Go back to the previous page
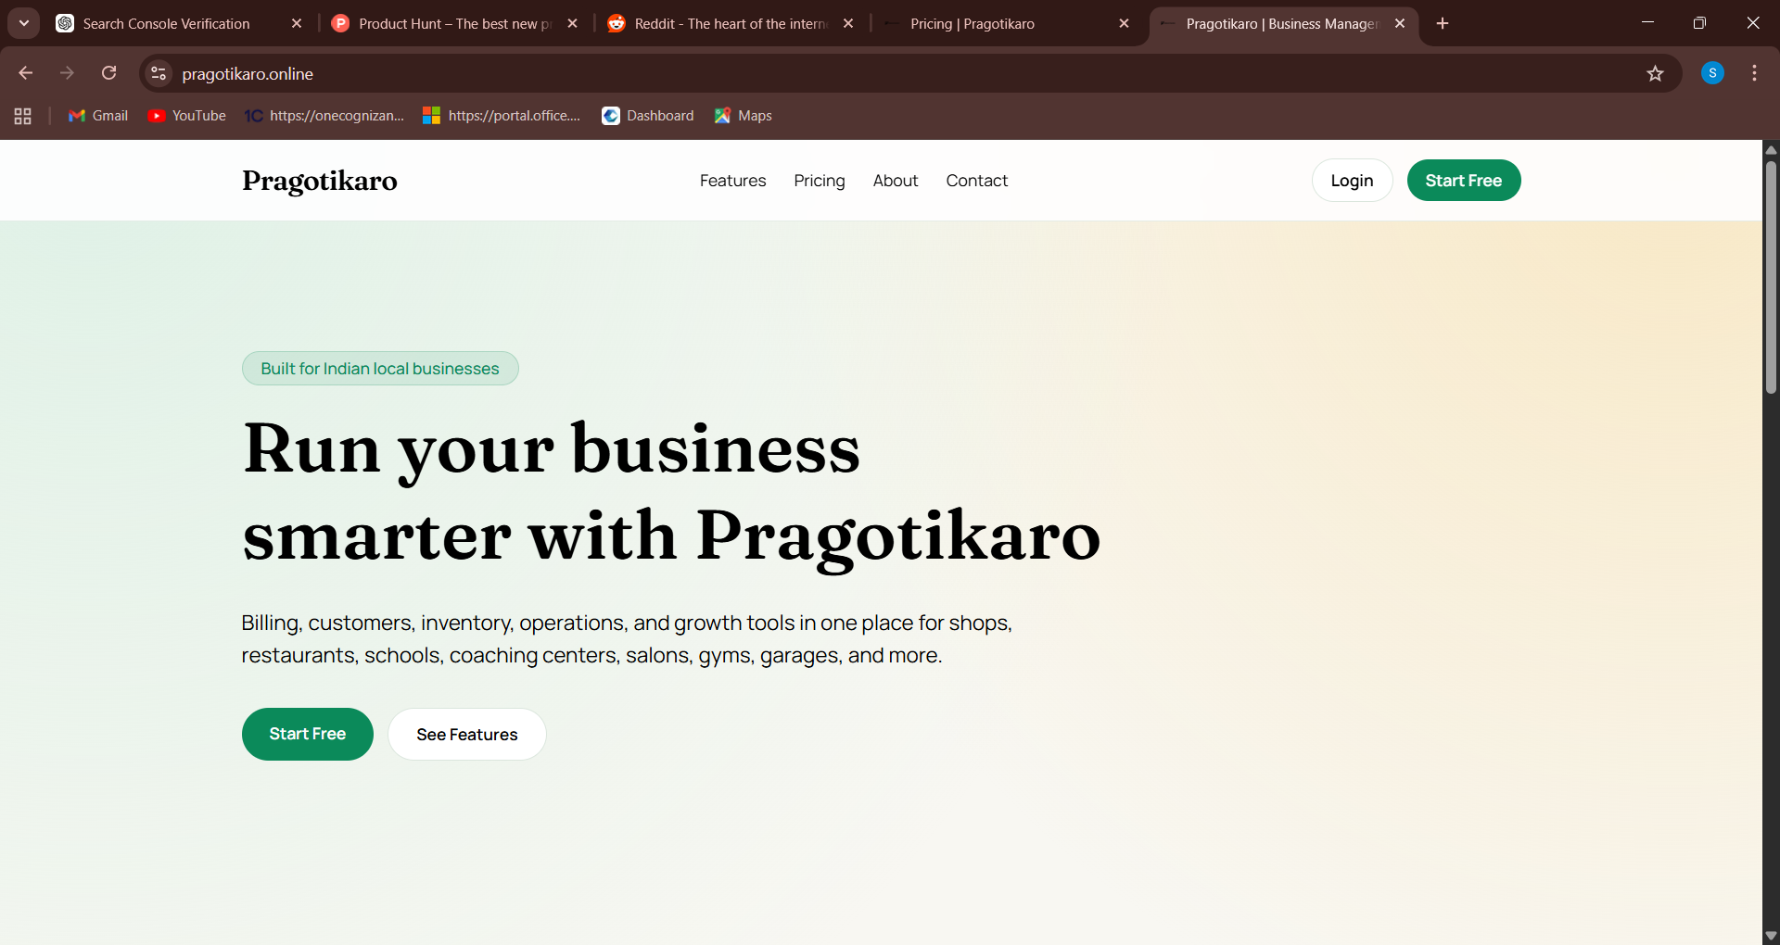This screenshot has height=945, width=1780. [25, 73]
